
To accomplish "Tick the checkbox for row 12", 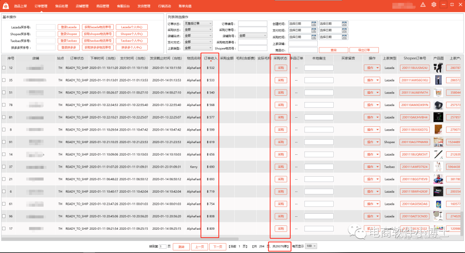I will [4, 68].
